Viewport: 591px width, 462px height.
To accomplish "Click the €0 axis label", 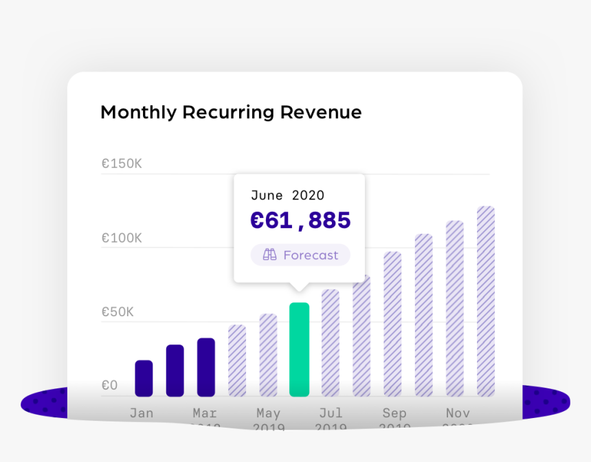I will click(x=110, y=385).
